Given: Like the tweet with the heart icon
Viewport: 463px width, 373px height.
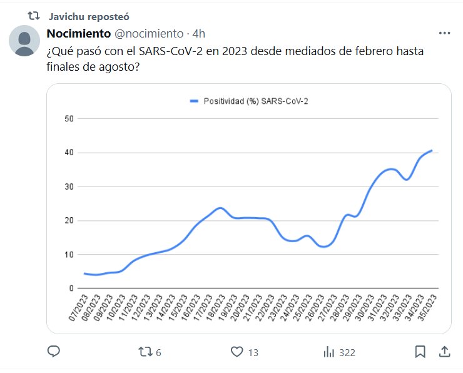Looking at the screenshot, I should coord(237,352).
